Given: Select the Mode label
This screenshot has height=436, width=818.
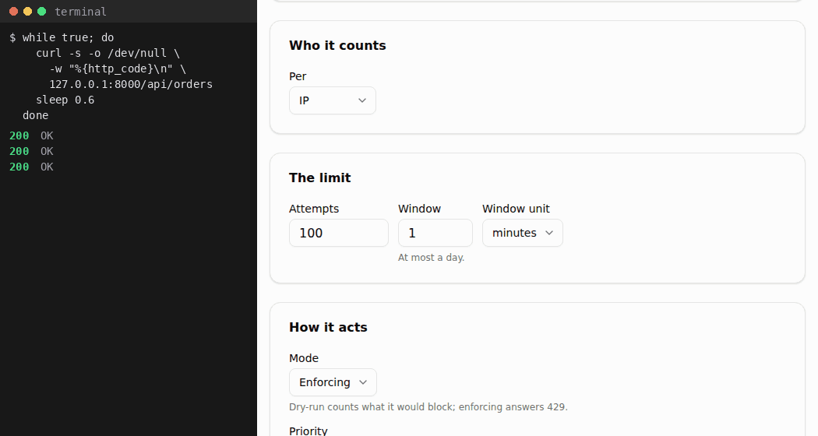Looking at the screenshot, I should [x=304, y=358].
